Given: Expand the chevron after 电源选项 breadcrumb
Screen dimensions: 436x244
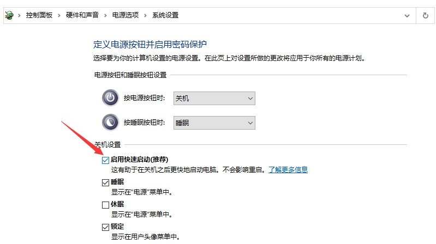Looking at the screenshot, I should coord(146,15).
